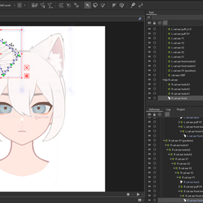Viewport: 203px width, 203px height.
Task: Click the lock icon in Part panel header
Action: [x=154, y=23]
